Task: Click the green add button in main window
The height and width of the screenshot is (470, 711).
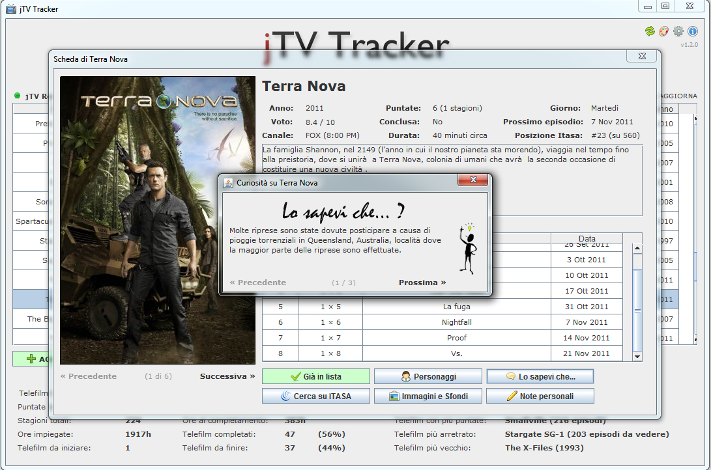Action: [x=31, y=359]
